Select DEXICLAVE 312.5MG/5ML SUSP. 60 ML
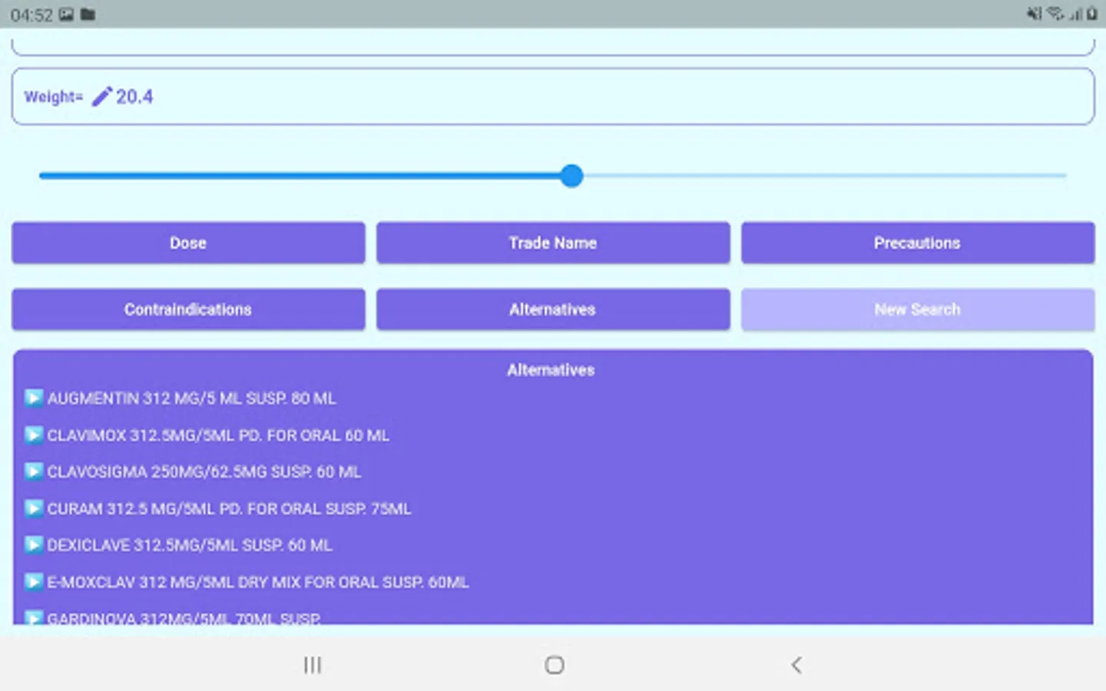The height and width of the screenshot is (691, 1106). pos(190,545)
